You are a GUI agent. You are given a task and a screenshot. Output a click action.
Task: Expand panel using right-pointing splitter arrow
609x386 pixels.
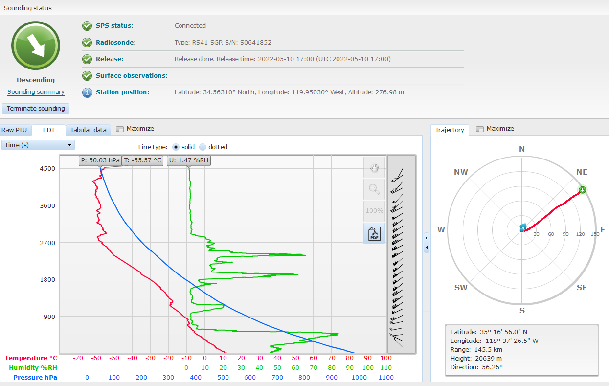click(427, 238)
